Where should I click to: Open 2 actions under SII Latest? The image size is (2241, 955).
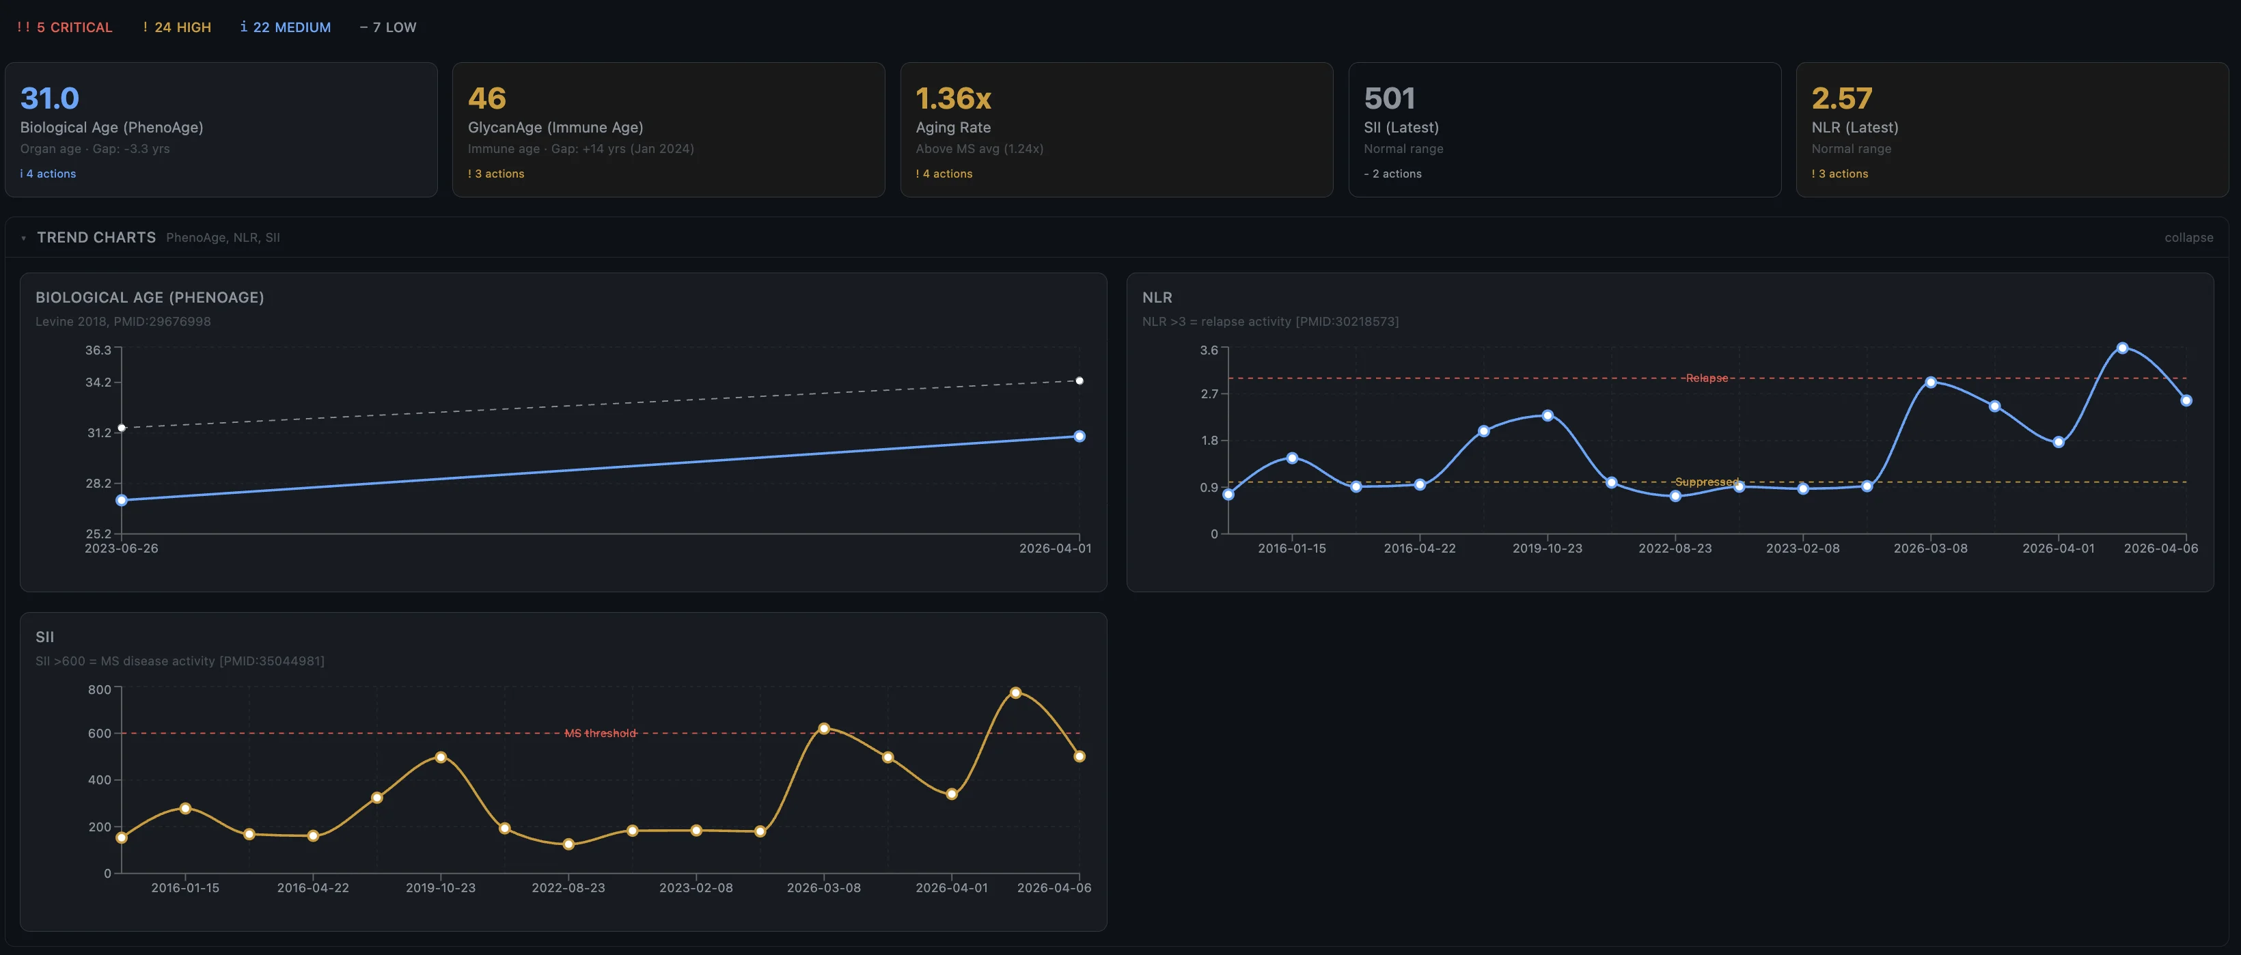pyautogui.click(x=1392, y=174)
